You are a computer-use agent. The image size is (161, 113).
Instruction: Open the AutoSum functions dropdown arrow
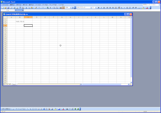(52, 8)
